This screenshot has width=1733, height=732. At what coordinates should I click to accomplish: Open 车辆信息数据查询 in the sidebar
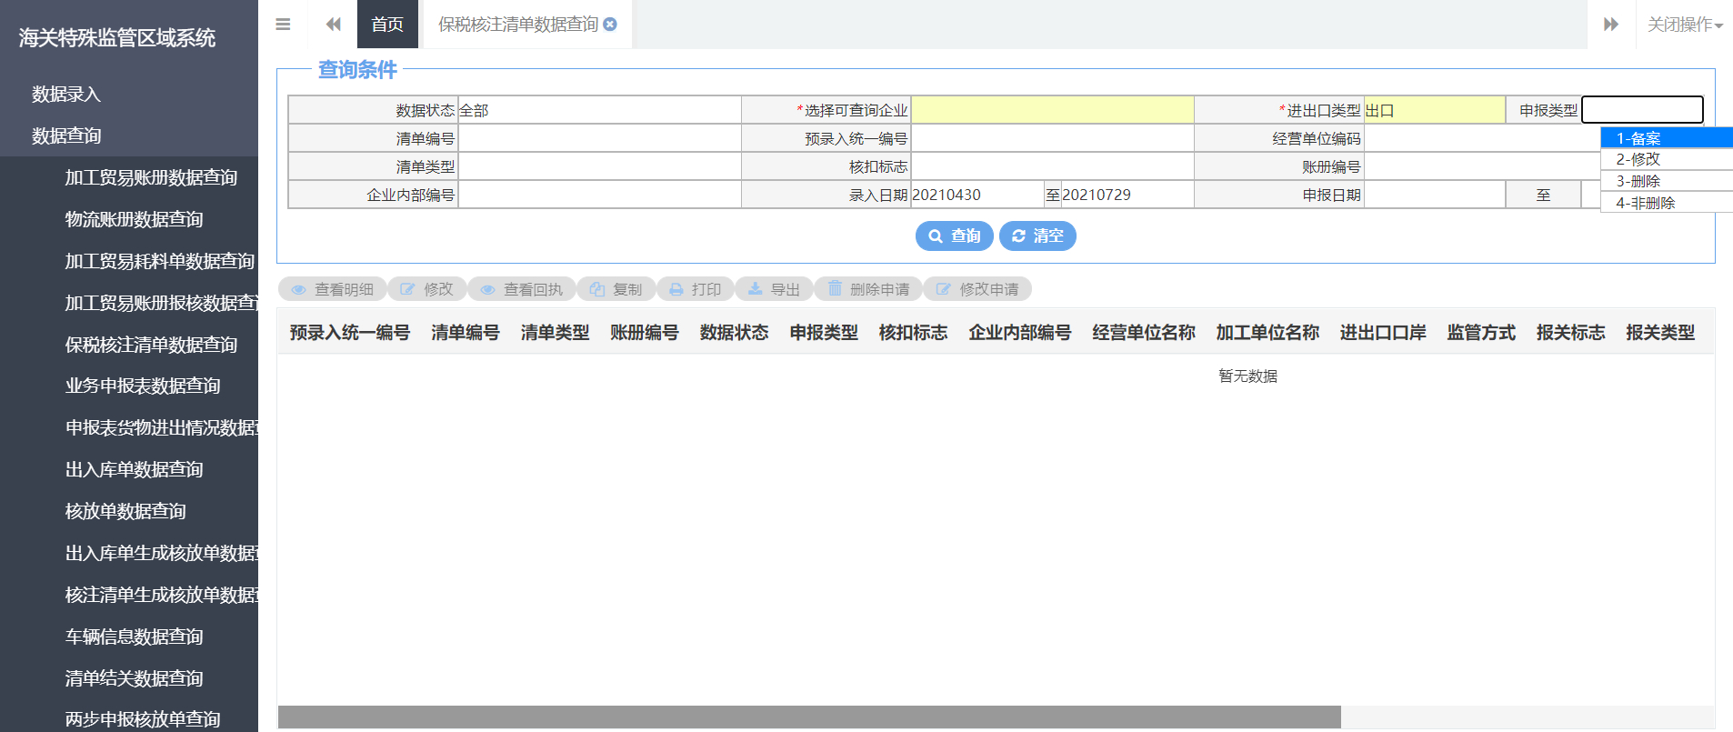coord(135,637)
